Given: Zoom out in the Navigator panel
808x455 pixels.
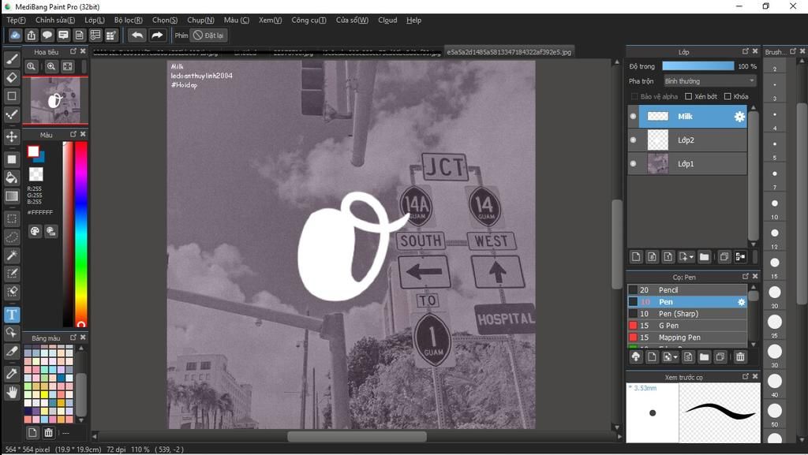Looking at the screenshot, I should pyautogui.click(x=32, y=66).
